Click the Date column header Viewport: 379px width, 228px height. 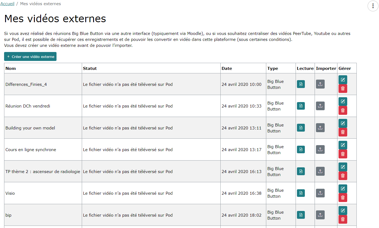(x=227, y=68)
